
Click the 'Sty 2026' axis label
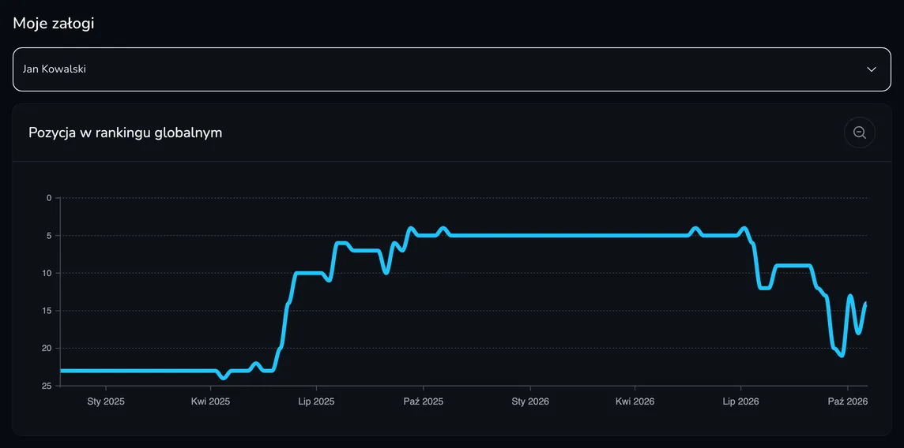coord(530,401)
